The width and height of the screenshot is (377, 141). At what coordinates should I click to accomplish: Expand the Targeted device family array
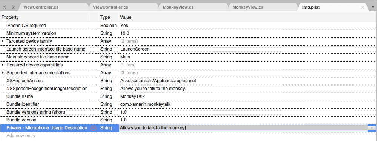pyautogui.click(x=3, y=41)
